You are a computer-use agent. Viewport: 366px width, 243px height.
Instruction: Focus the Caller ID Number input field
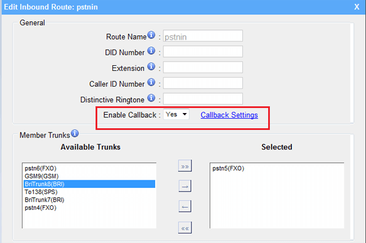pos(203,83)
